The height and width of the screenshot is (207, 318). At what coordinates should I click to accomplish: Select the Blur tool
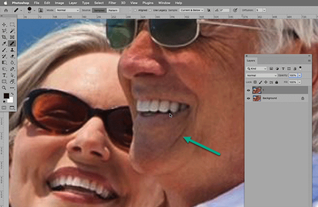tap(12, 62)
